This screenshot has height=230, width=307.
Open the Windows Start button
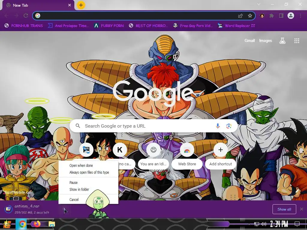[7, 224]
